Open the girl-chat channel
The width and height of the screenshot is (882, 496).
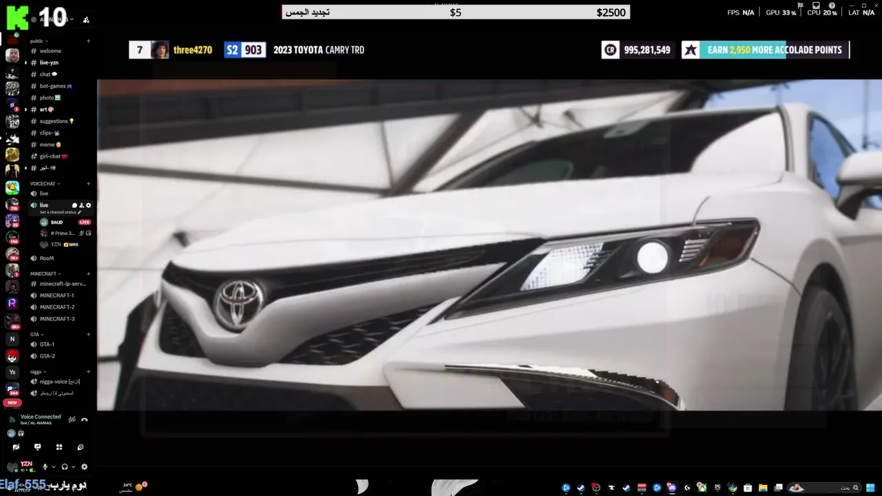53,156
